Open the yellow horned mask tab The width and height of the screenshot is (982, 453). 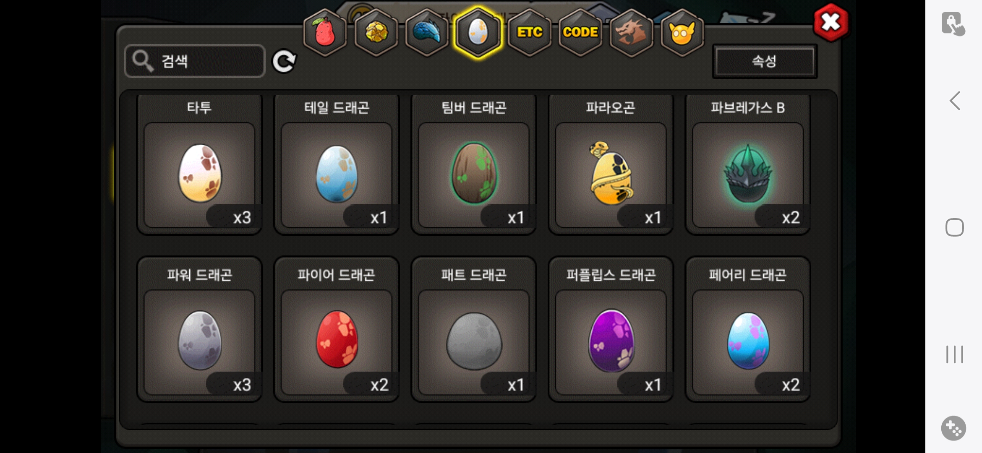point(682,32)
